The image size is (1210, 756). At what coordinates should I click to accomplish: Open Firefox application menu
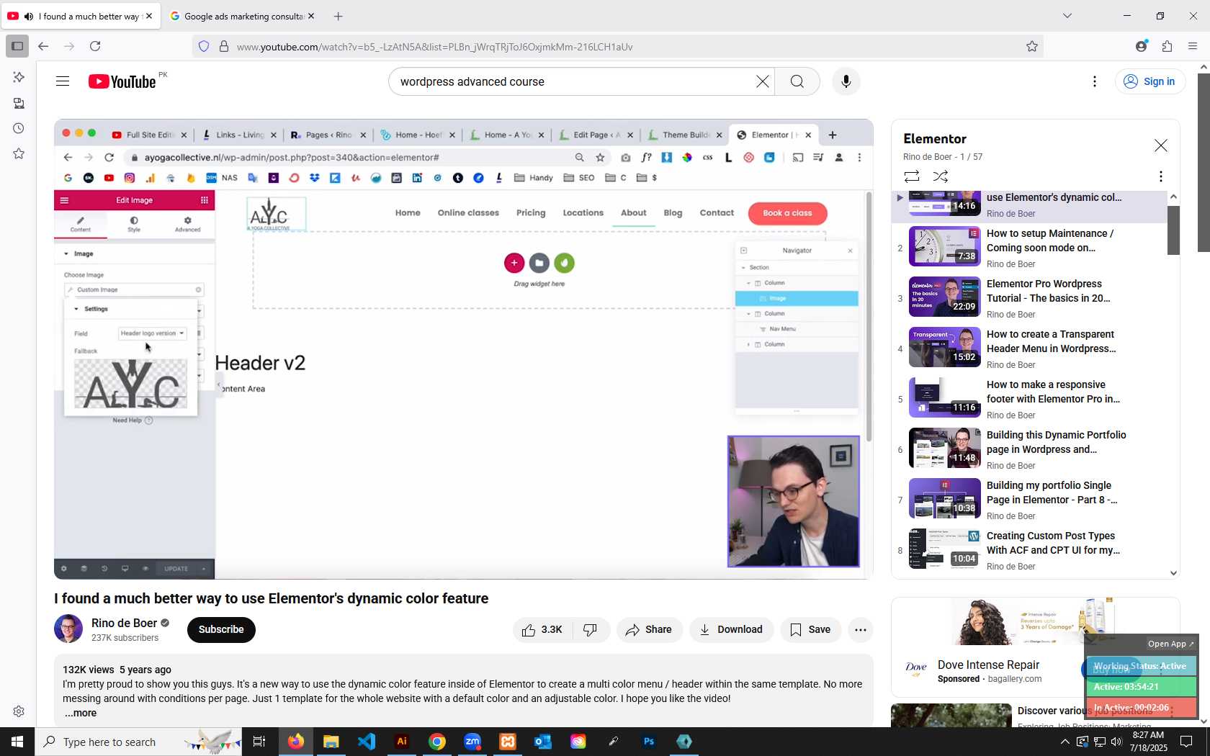pyautogui.click(x=1193, y=46)
